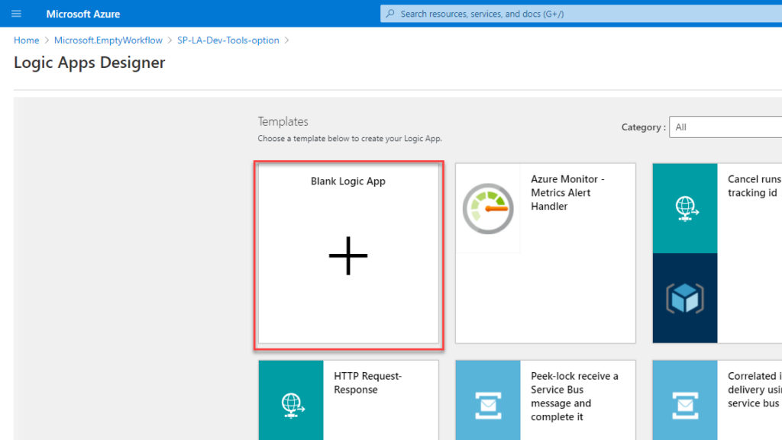Image resolution: width=782 pixels, height=440 pixels.
Task: Click the cube icon on Cancel runs tile
Action: (684, 299)
